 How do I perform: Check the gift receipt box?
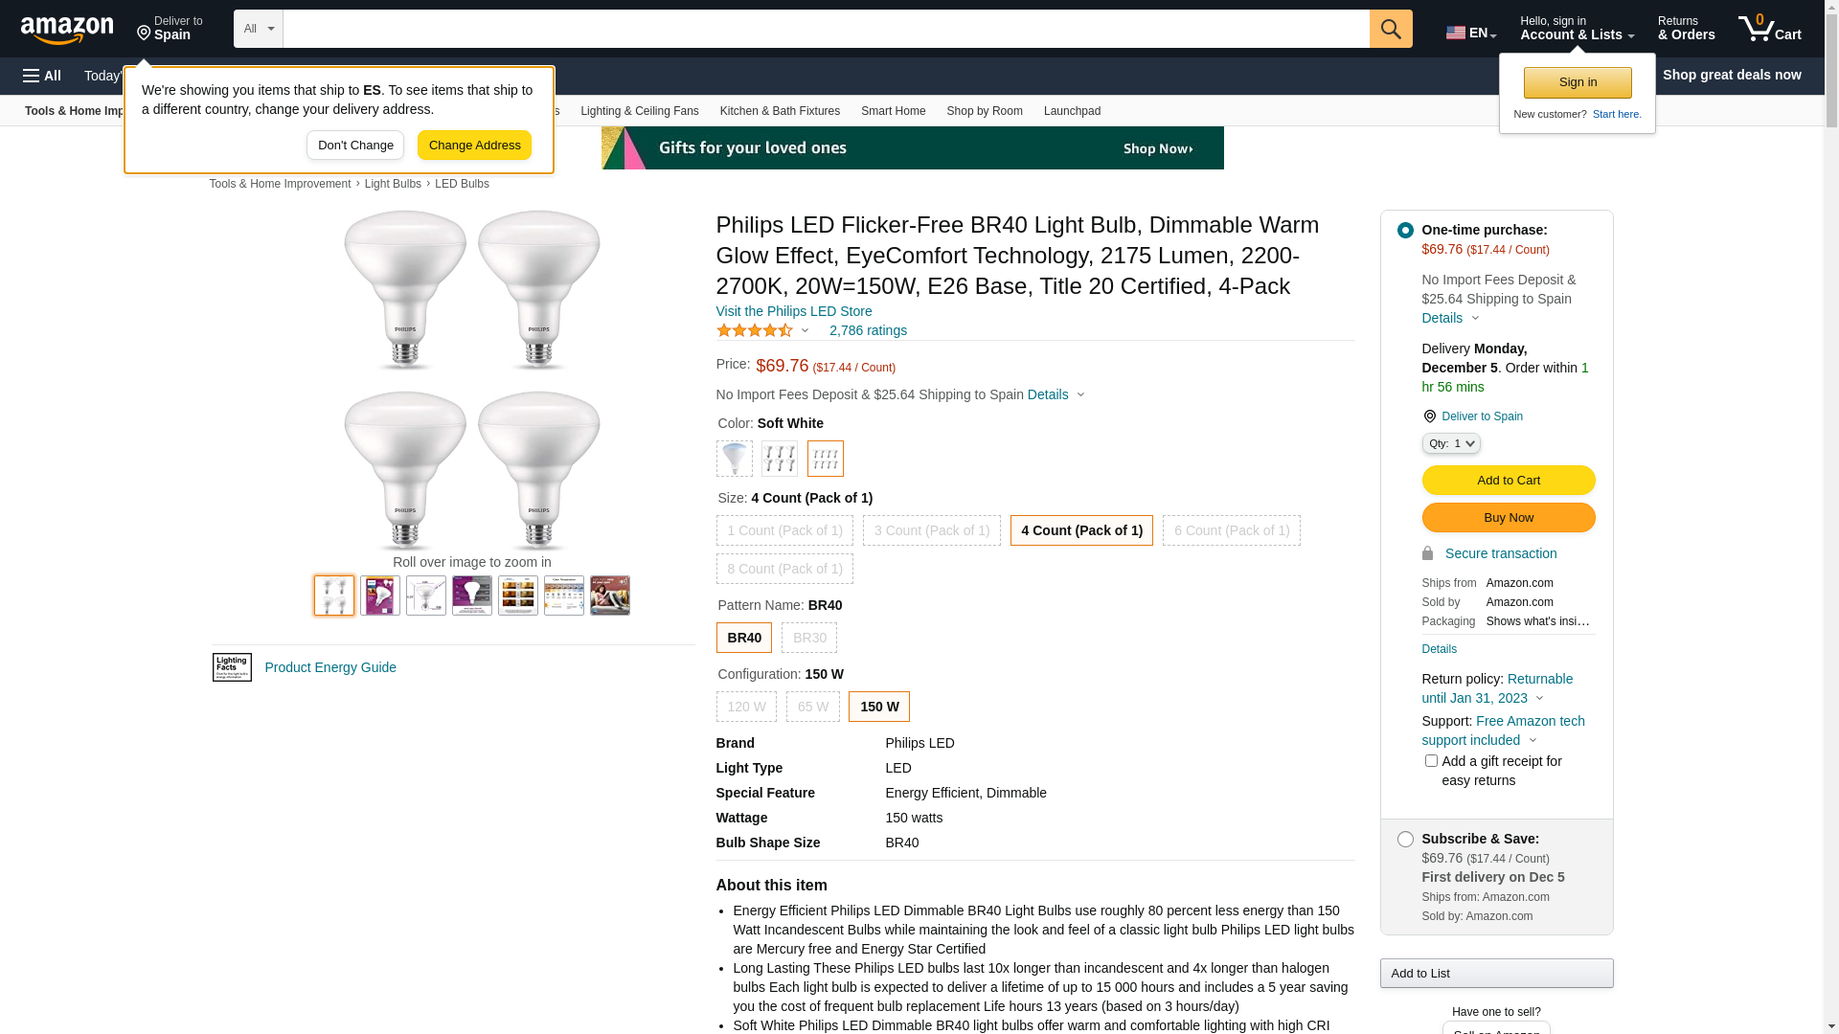point(1431,761)
